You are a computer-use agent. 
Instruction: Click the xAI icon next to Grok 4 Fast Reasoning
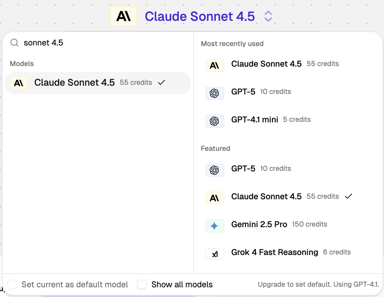[215, 254]
